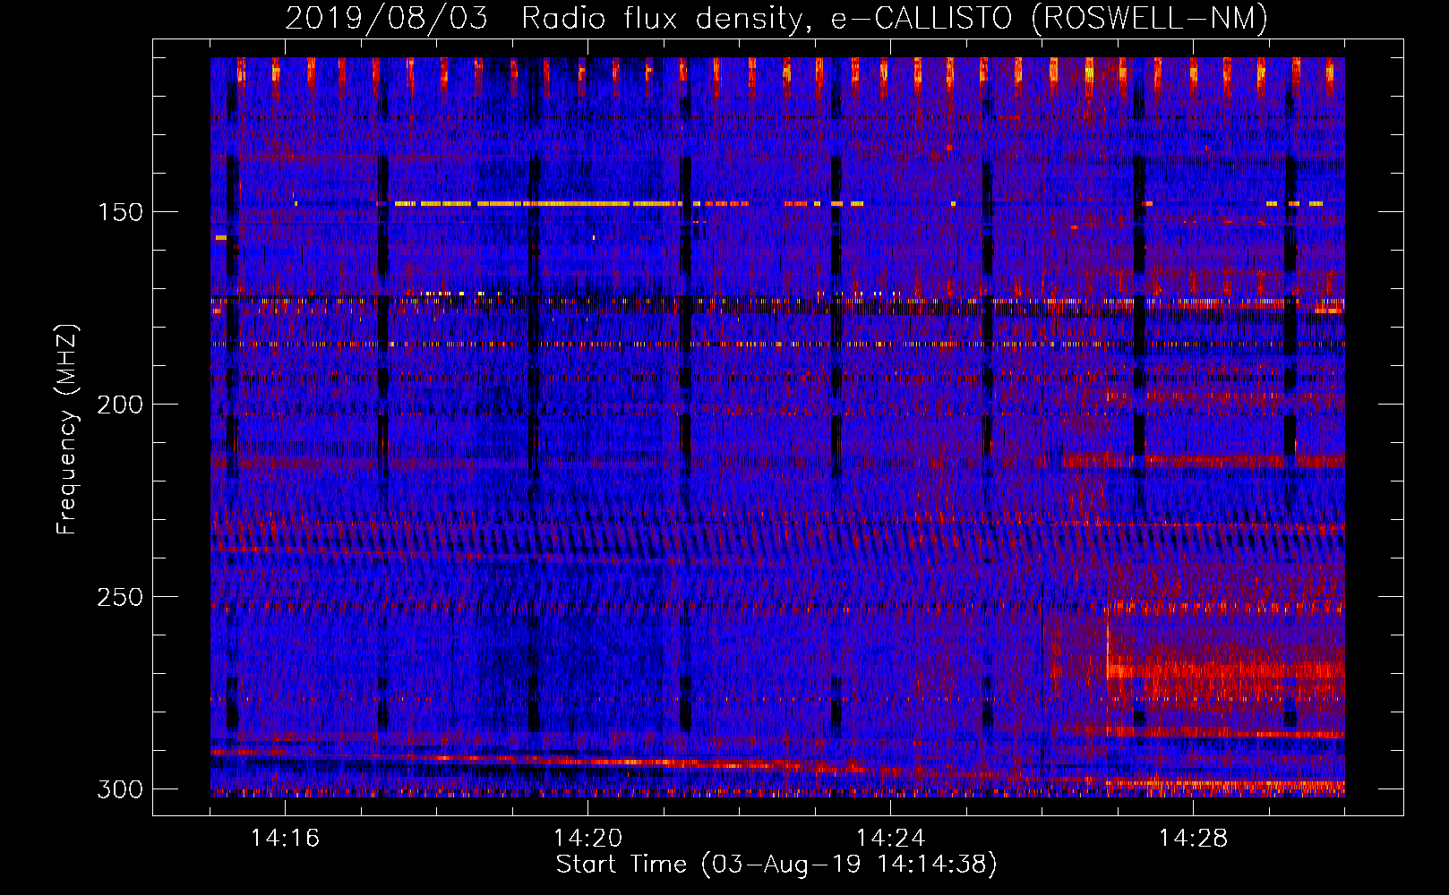Click the plot title "Radio flux density, e-CALLISTO (ROSWELL-NM)"
Viewport: 1449px width, 895px height.
[895, 18]
